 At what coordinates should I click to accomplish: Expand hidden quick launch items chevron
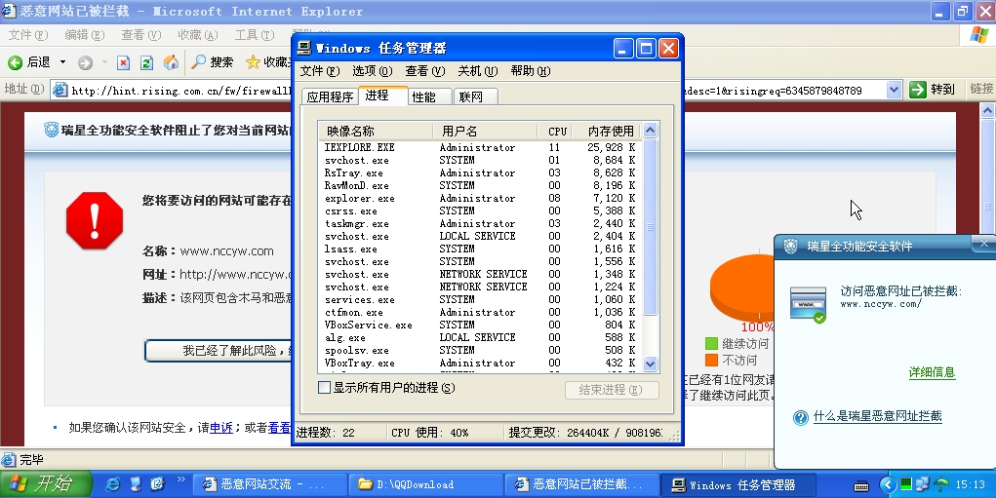[181, 479]
